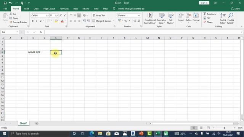The image size is (244, 137).
Task: Click the Copy icon
Action: pyautogui.click(x=11, y=18)
